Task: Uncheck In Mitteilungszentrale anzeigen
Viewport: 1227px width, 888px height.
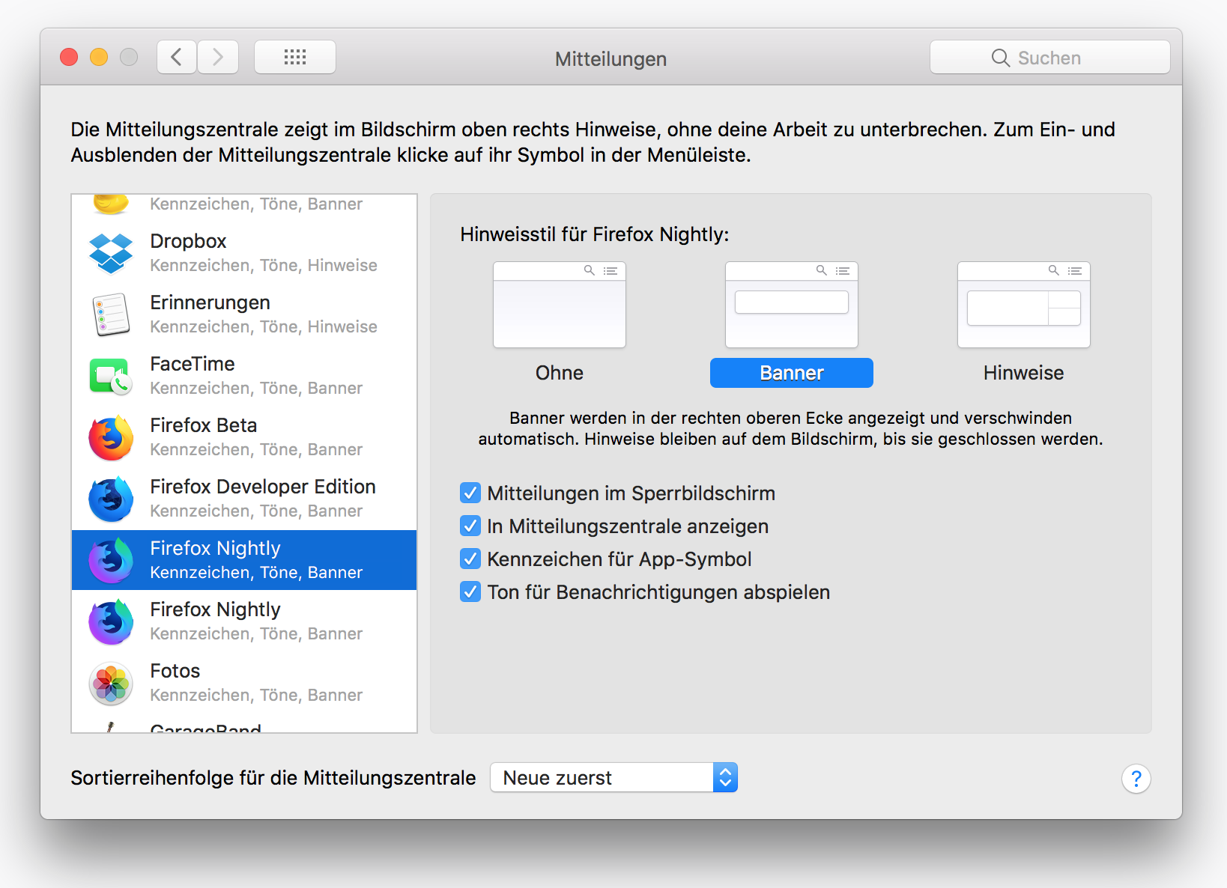Action: tap(470, 526)
